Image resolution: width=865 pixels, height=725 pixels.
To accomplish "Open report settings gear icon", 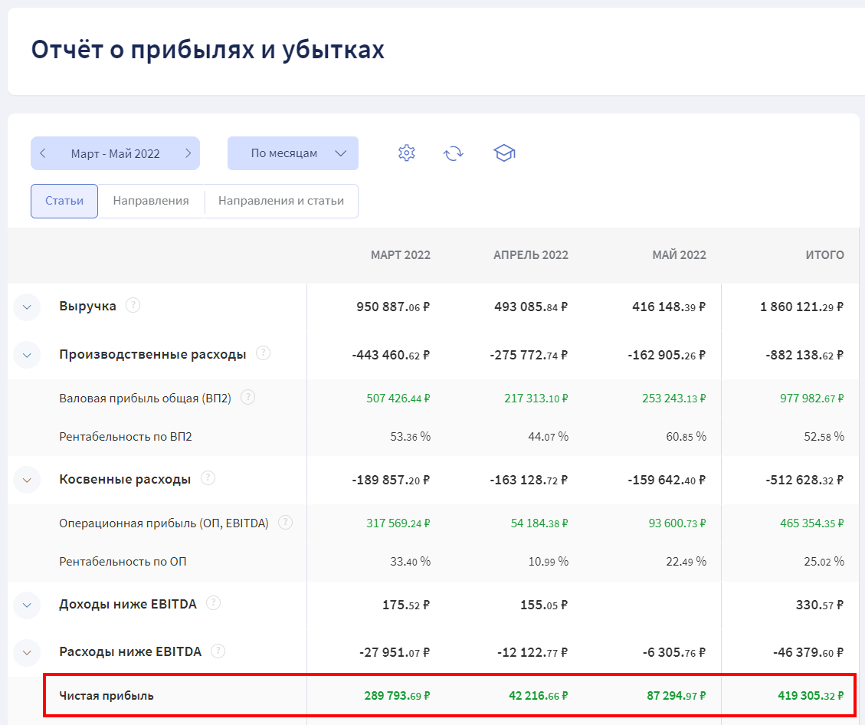I will tap(406, 153).
